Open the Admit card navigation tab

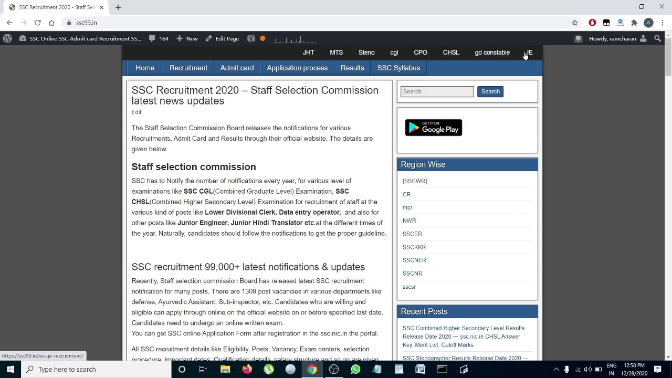coord(237,68)
